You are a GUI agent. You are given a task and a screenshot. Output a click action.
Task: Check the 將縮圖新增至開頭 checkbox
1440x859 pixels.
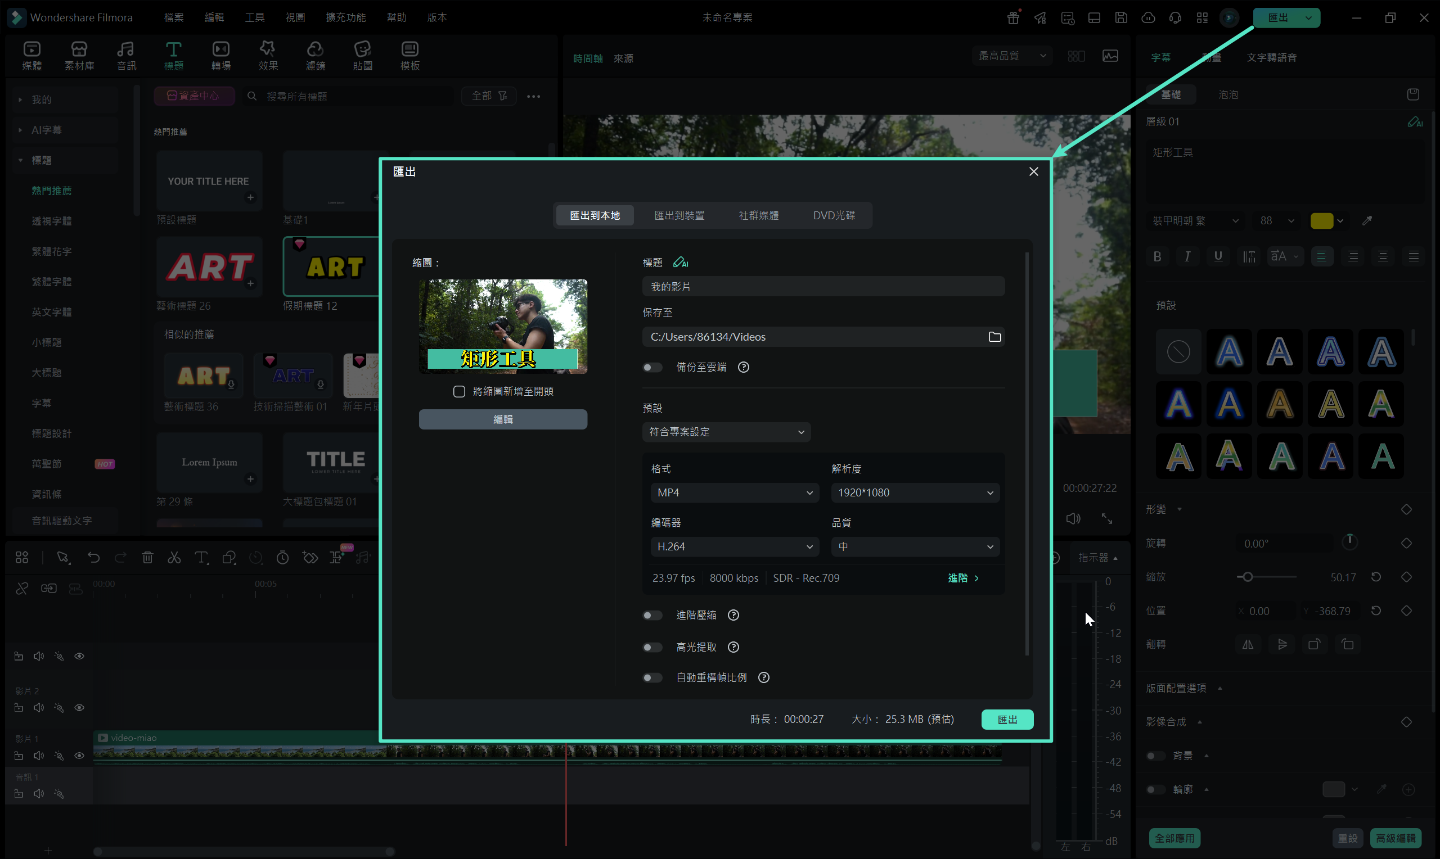459,392
